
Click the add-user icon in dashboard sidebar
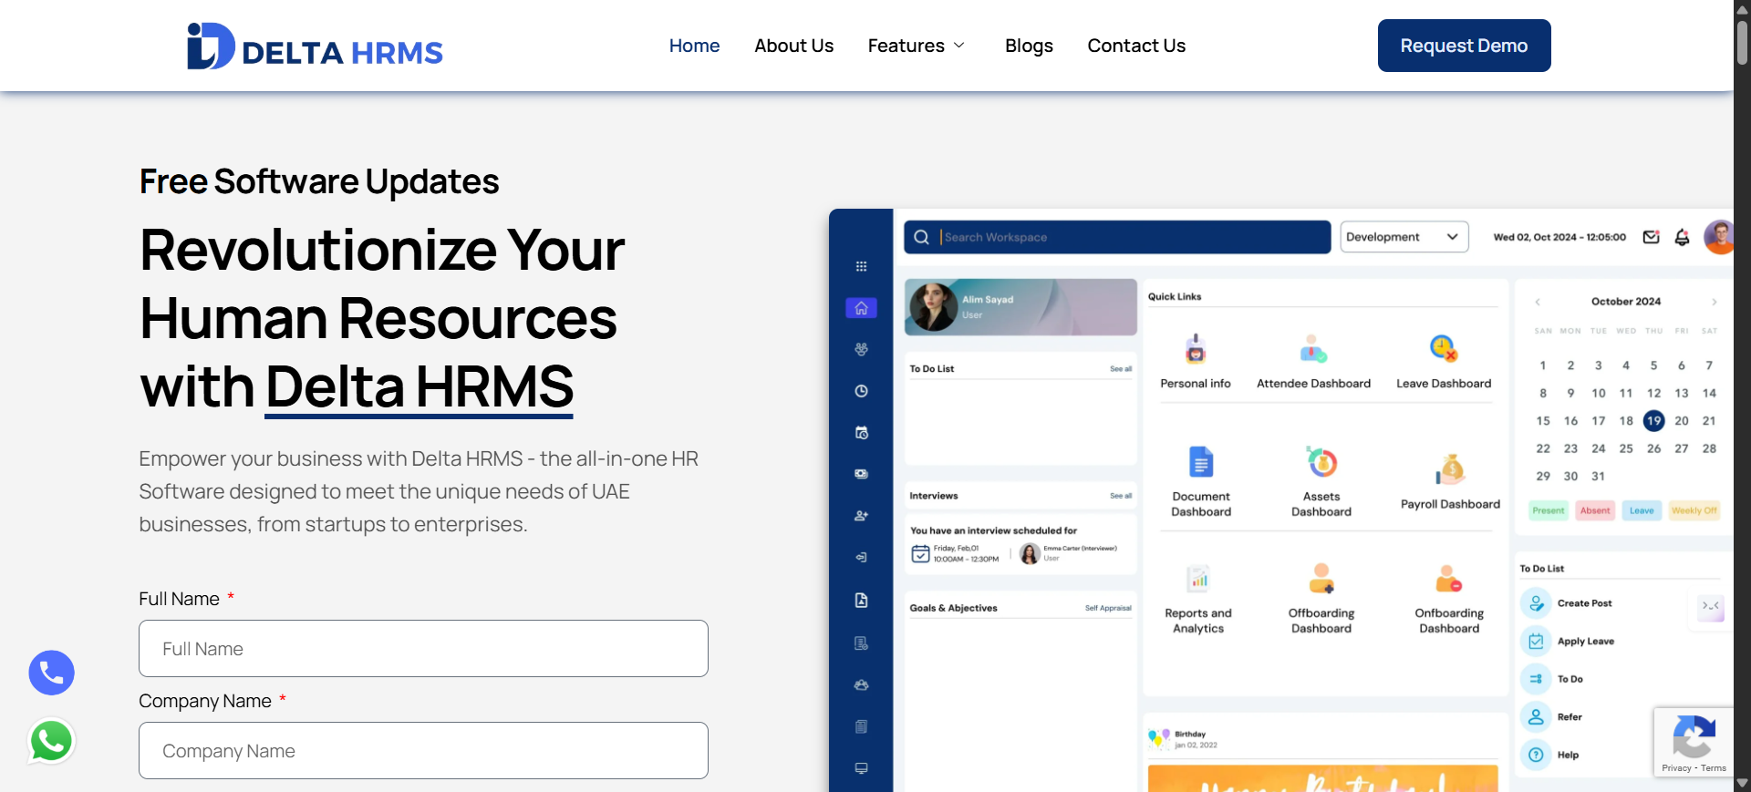(861, 516)
